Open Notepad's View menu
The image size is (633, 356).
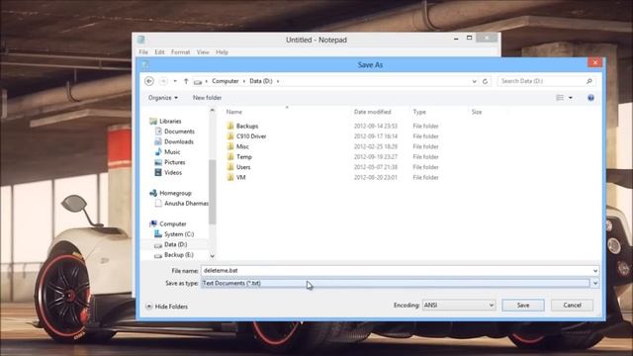pos(203,52)
